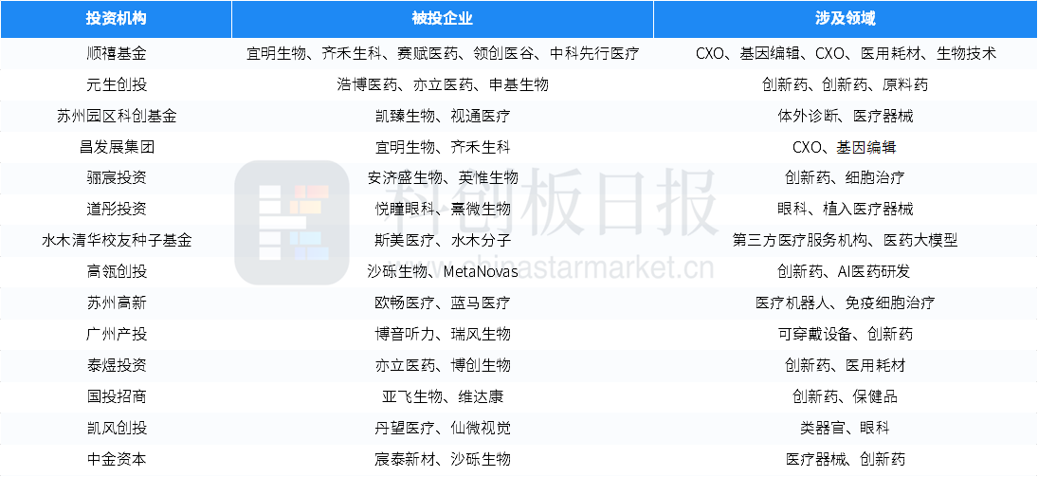1038x477 pixels.
Task: Click the 丹望医疗、仙微视觉 cell
Action: [x=442, y=428]
